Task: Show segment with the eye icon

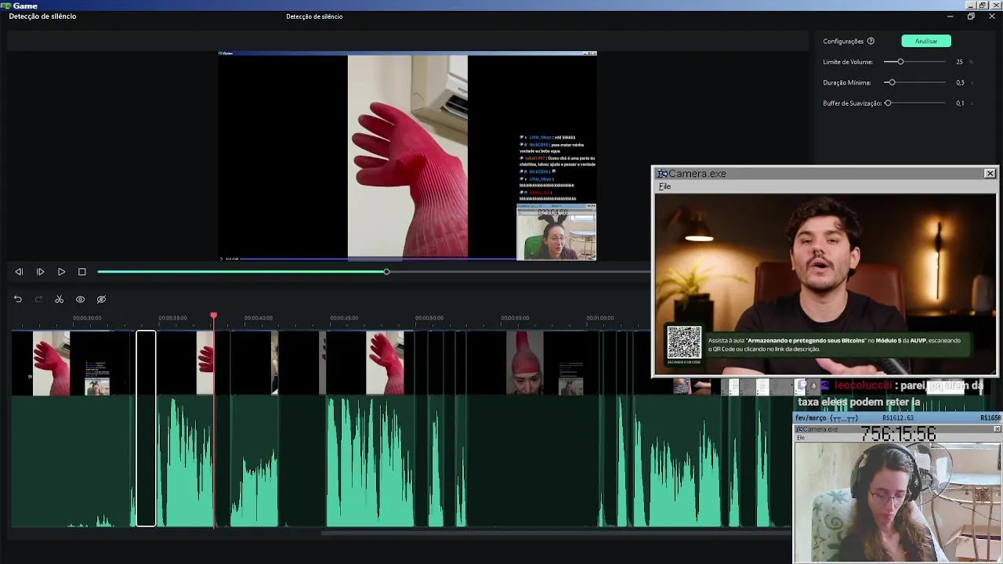Action: [x=80, y=299]
